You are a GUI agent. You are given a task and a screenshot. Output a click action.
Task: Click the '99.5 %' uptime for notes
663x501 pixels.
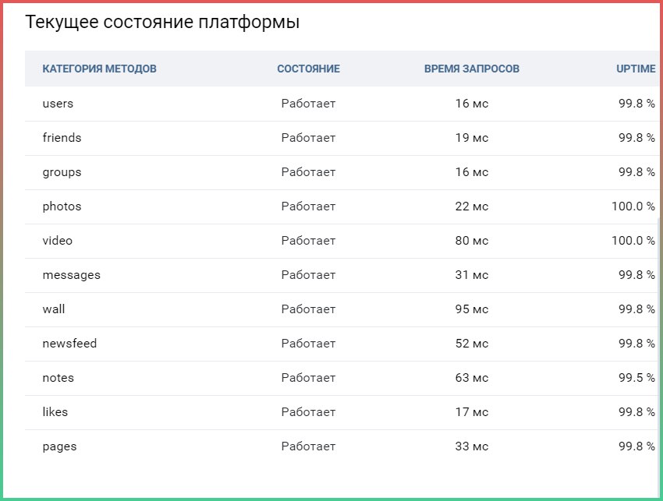pyautogui.click(x=636, y=377)
